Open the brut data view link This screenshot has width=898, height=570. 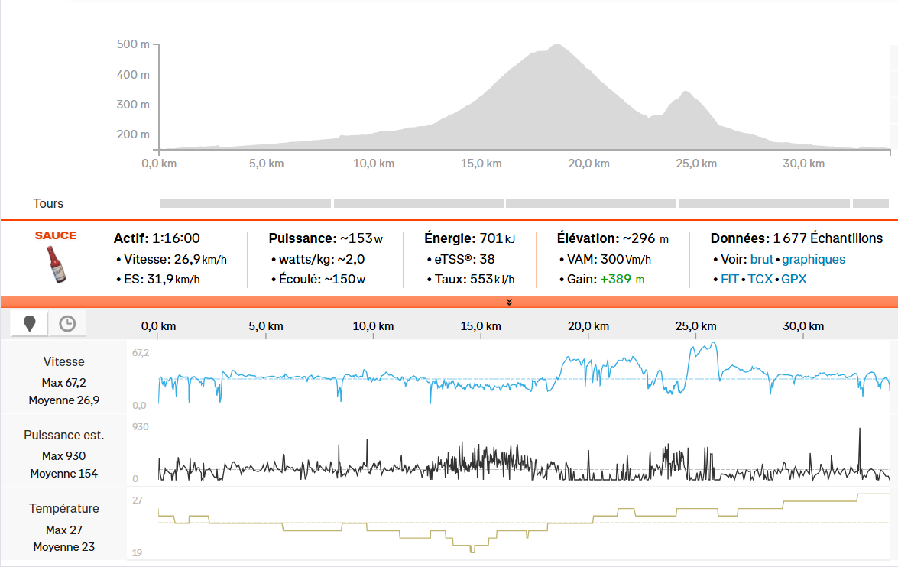[x=761, y=259]
